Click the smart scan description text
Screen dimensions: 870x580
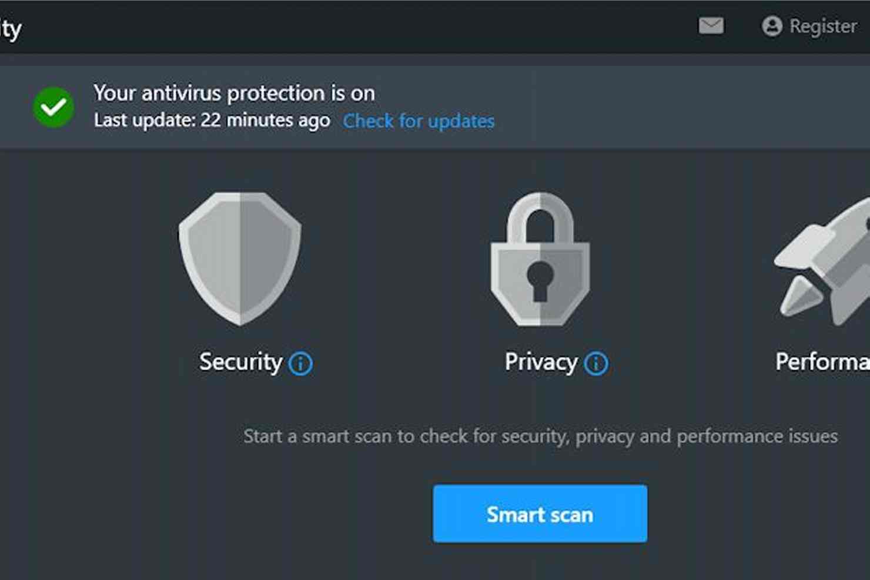pos(541,437)
